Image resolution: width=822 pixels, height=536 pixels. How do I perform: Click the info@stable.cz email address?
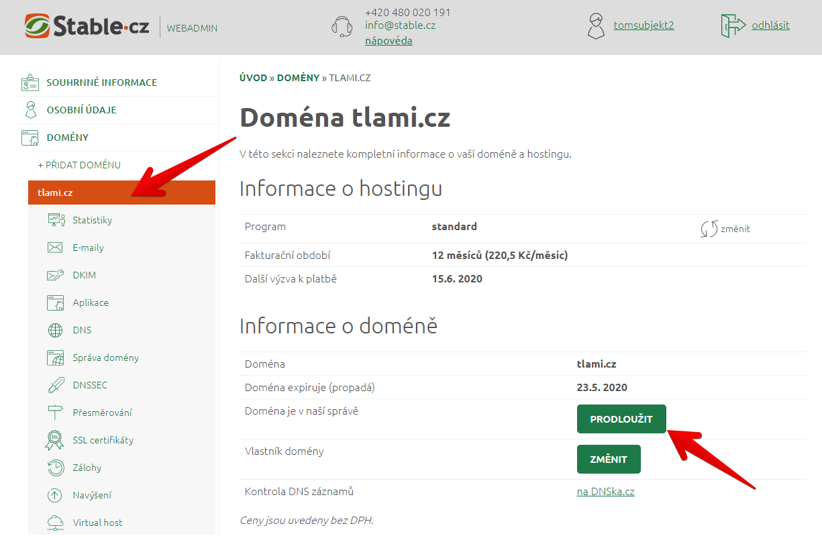401,26
